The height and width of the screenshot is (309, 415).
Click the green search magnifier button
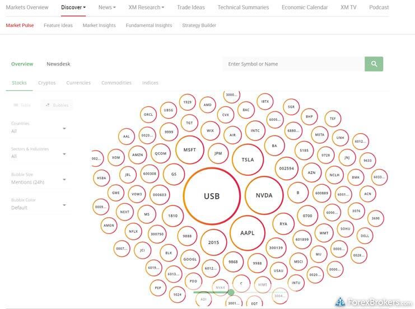[374, 64]
